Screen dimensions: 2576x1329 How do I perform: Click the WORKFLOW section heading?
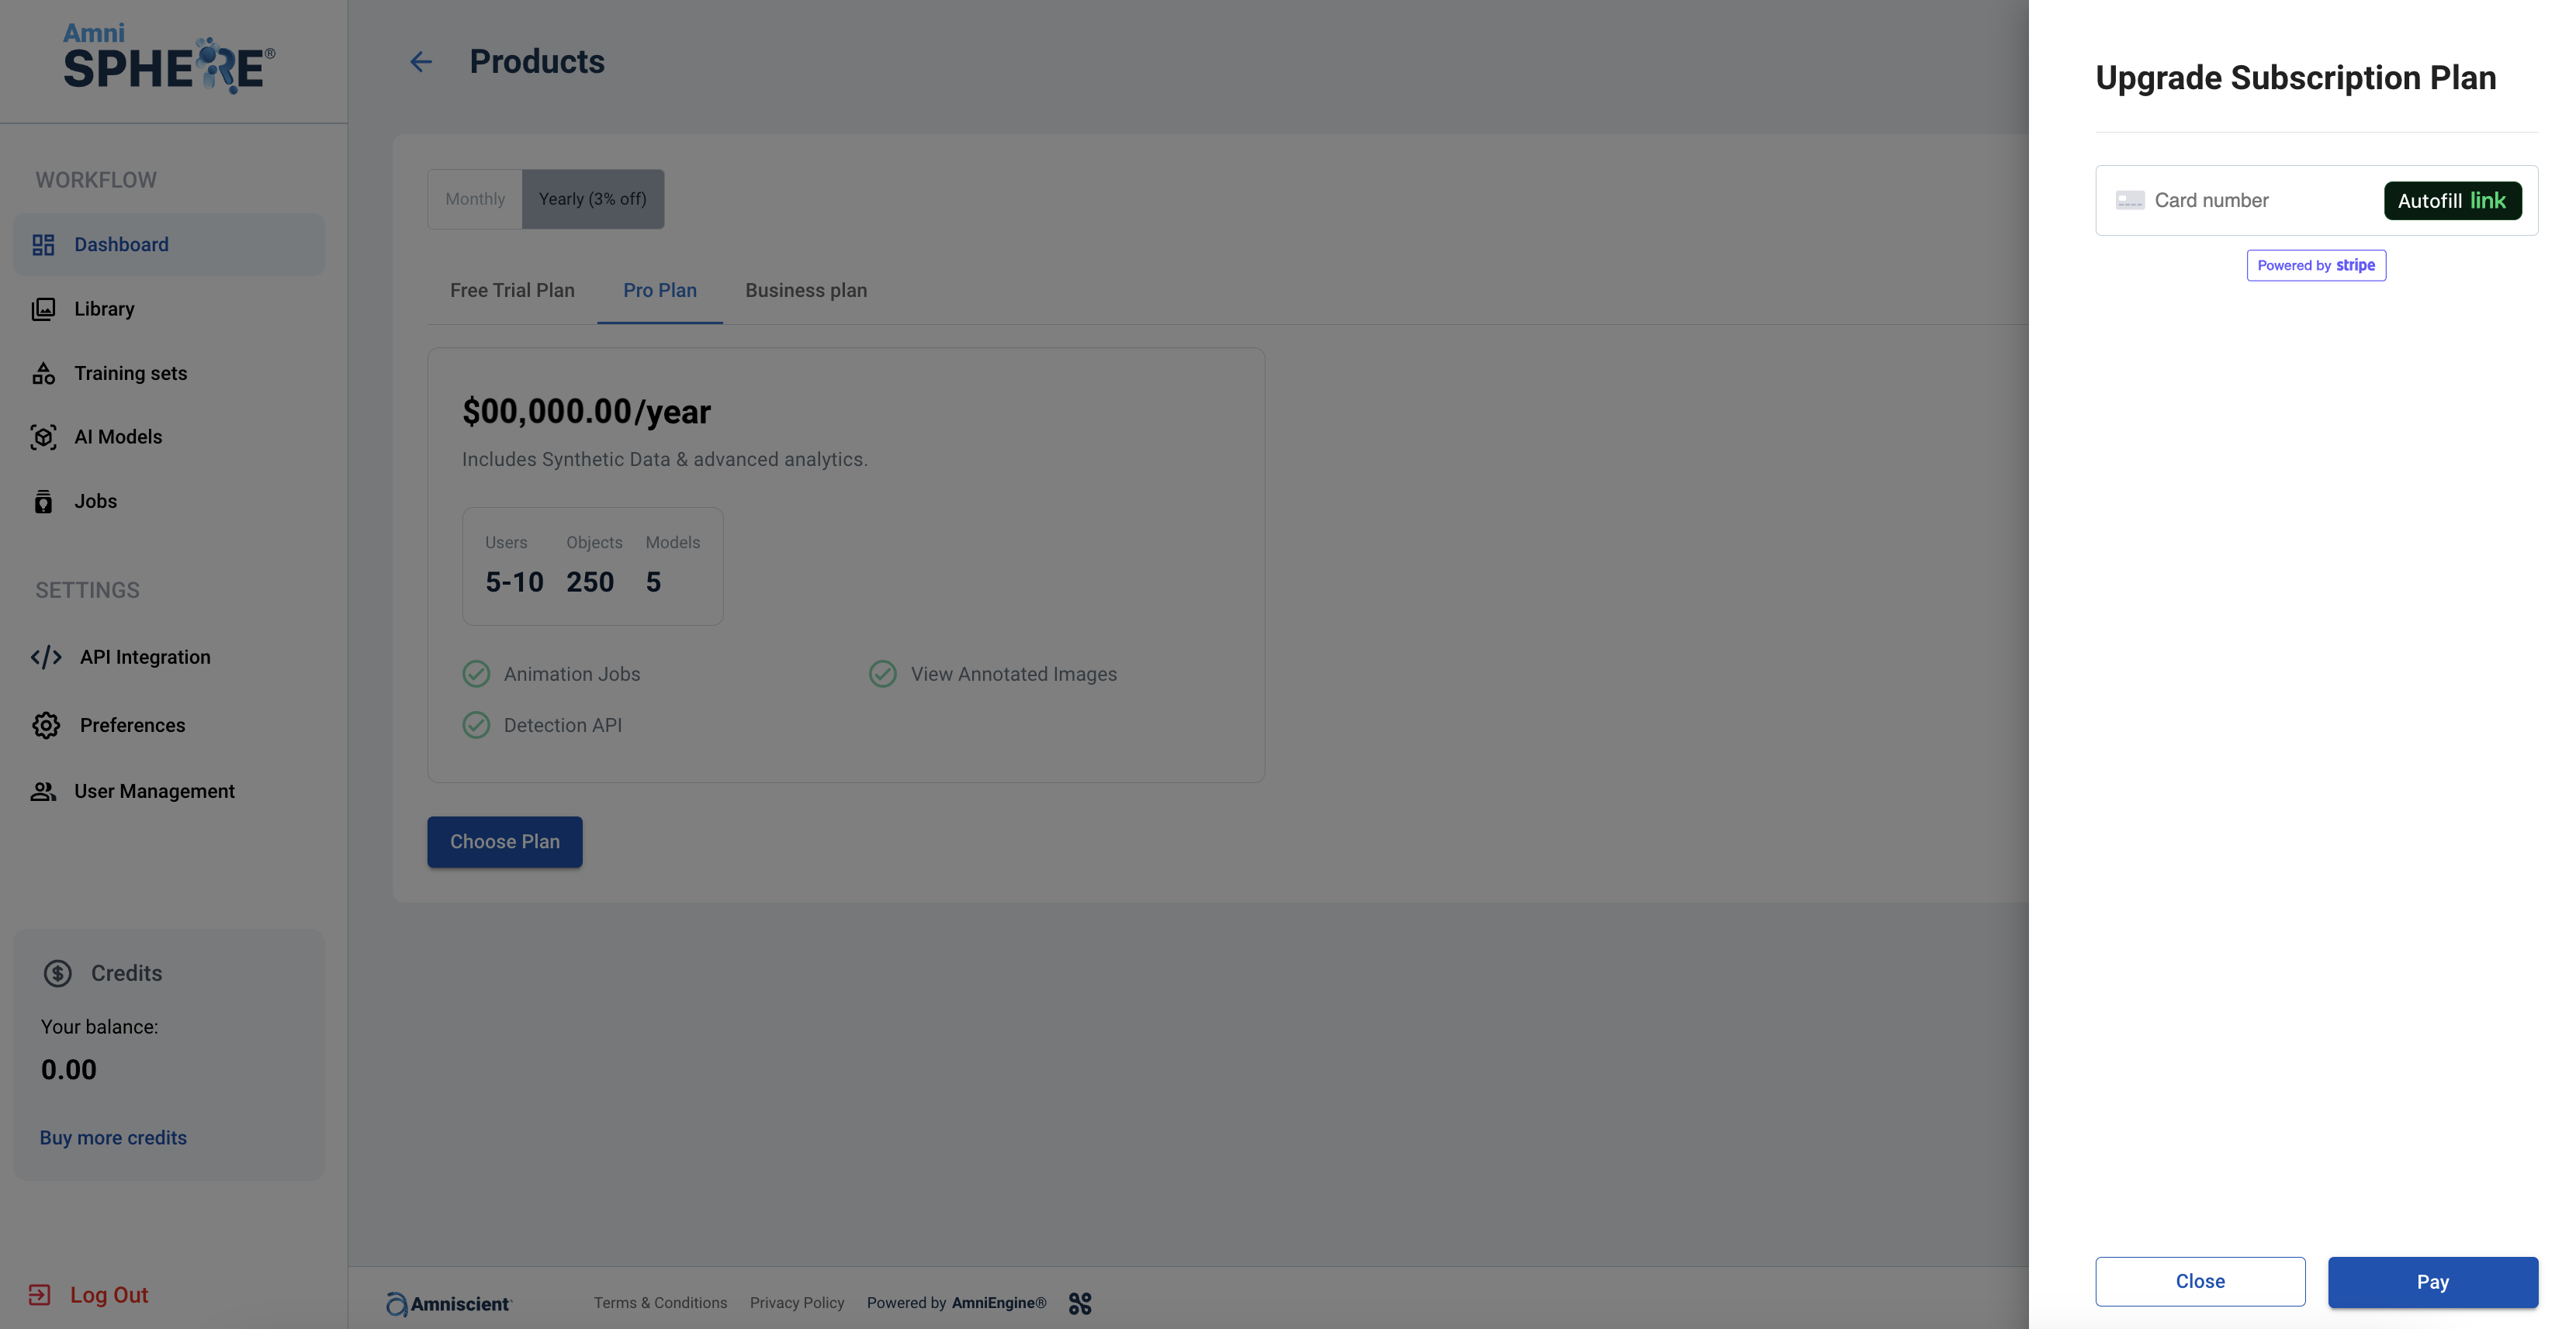pos(96,181)
